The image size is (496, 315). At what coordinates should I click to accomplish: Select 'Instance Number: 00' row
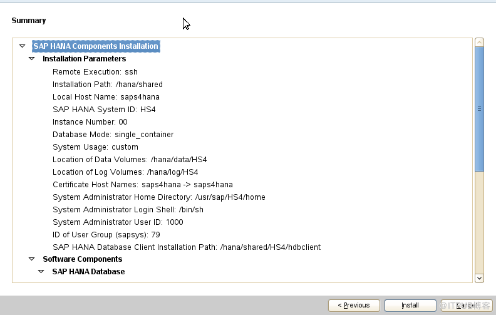pyautogui.click(x=90, y=122)
